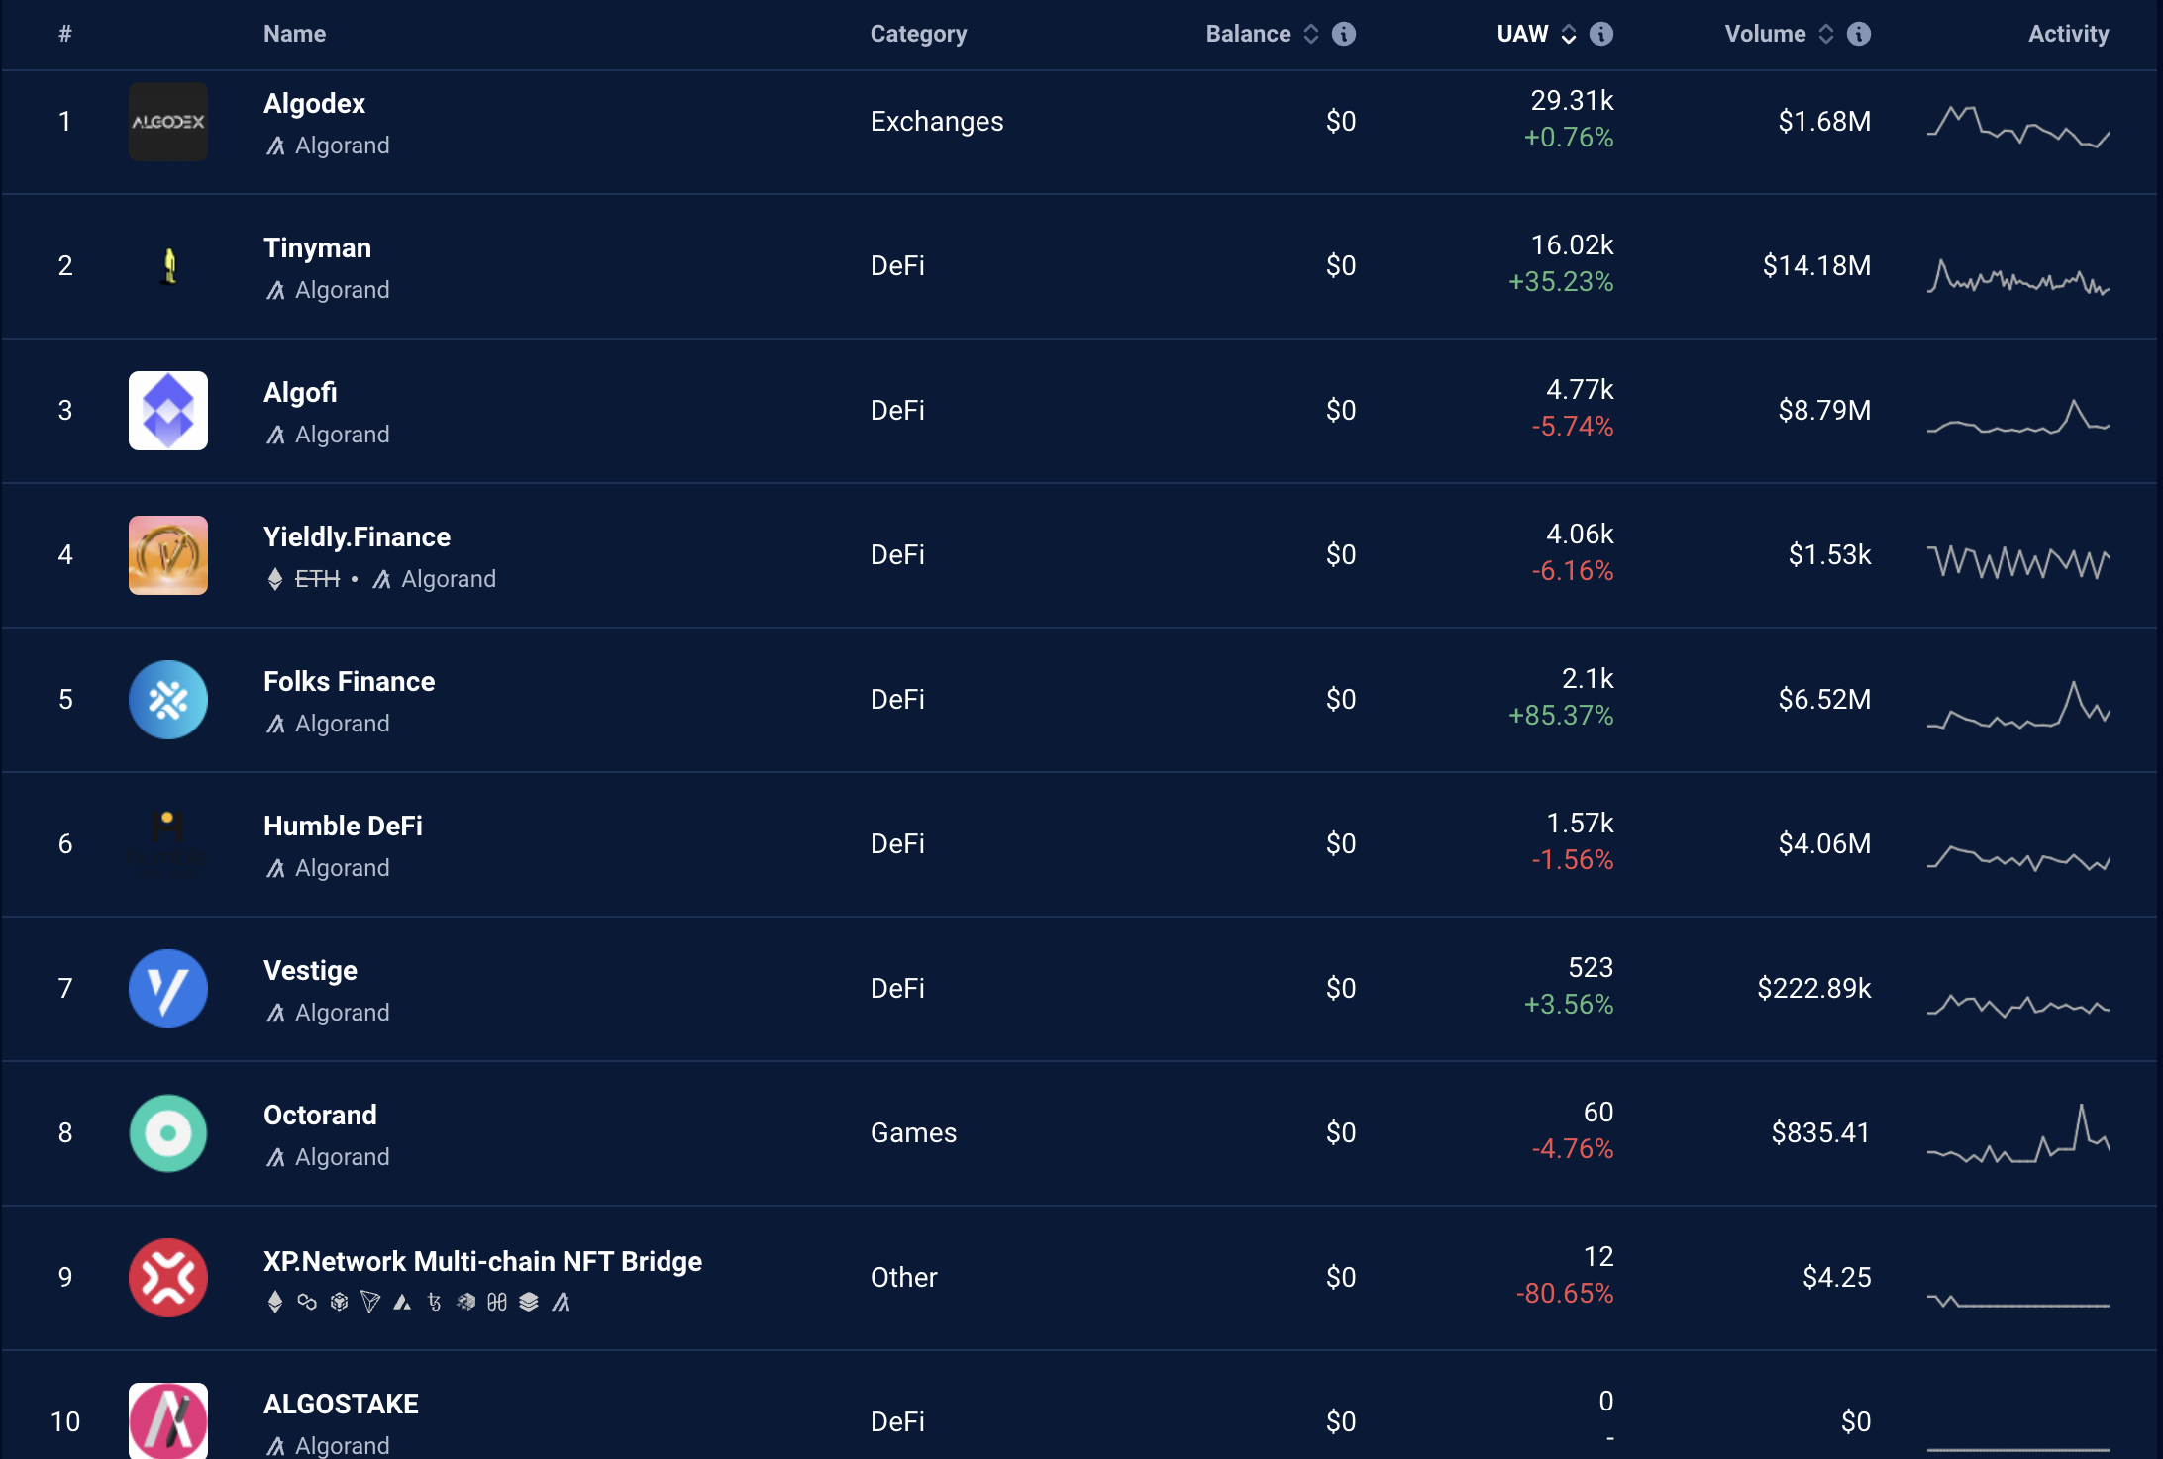Click the Algofi app logo
The width and height of the screenshot is (2163, 1459).
point(168,411)
